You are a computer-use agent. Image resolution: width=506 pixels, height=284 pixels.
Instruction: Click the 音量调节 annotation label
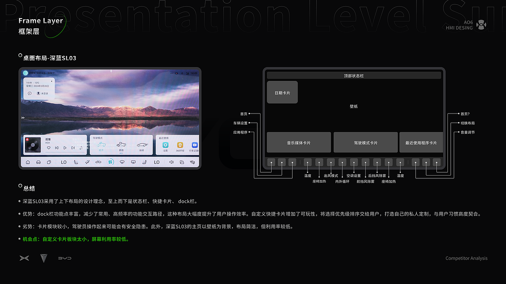[x=468, y=133]
